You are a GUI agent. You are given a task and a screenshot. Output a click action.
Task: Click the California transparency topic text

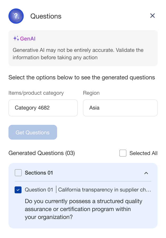click(x=104, y=190)
